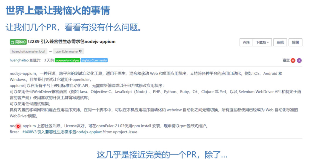
Task: Click the shield icon beside openEuler:master
Action: (x=80, y=51)
